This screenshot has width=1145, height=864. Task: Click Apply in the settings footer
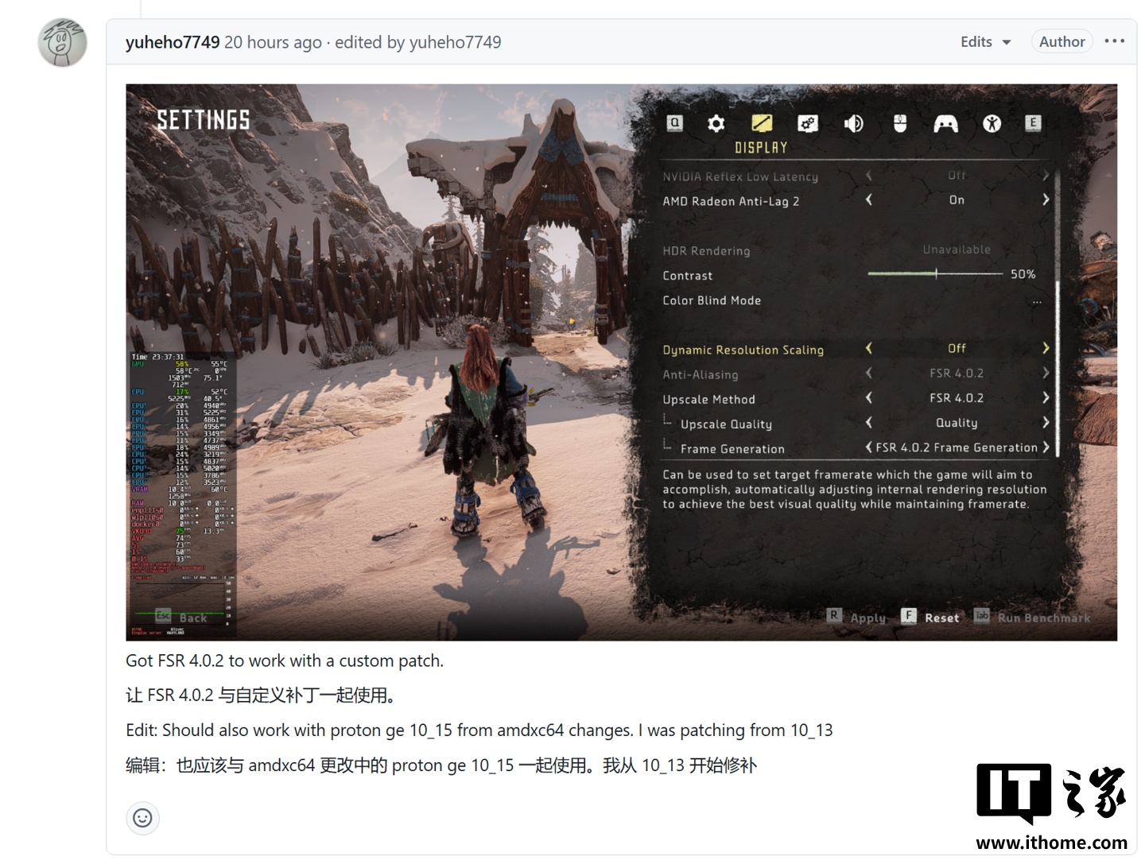click(x=867, y=618)
